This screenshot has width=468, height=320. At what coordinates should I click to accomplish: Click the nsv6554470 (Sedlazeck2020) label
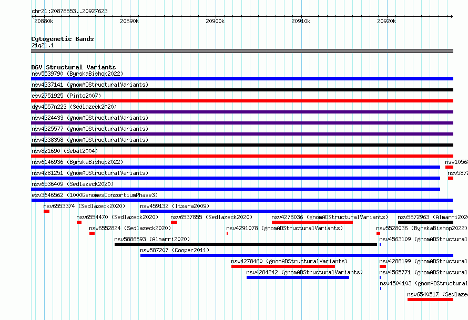point(117,217)
